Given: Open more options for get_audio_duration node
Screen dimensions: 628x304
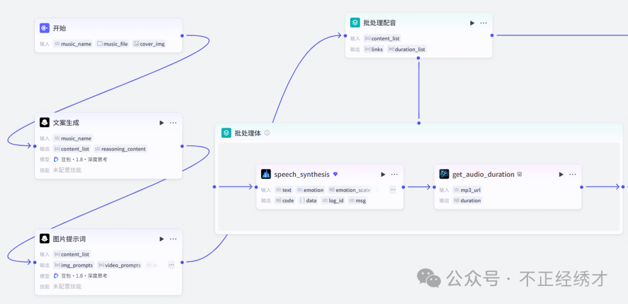Looking at the screenshot, I should (573, 174).
